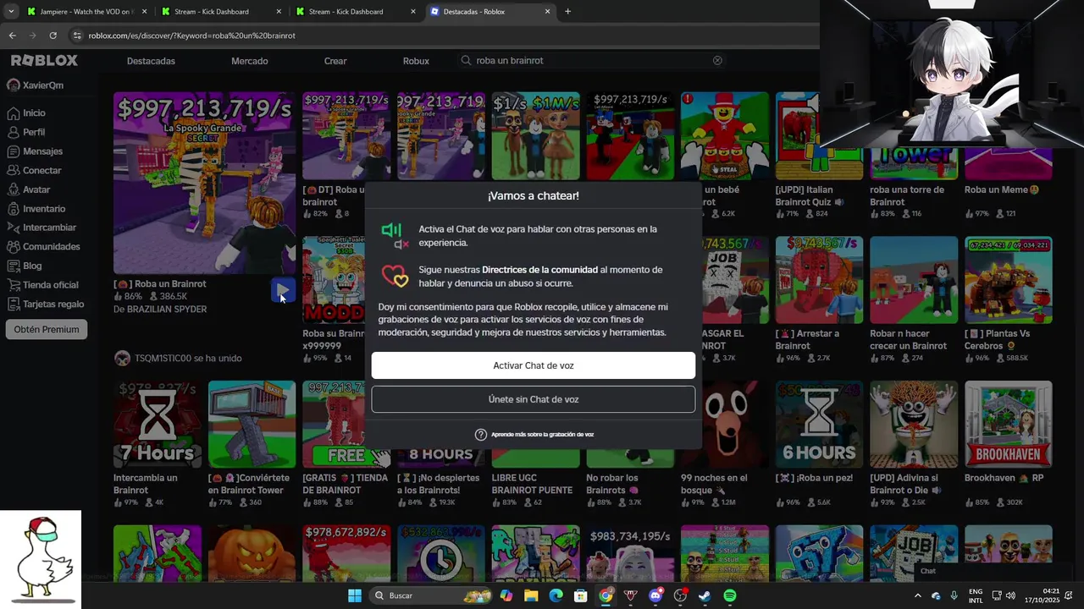The image size is (1084, 609).
Task: Open Plantas Vs Cerebros thumbnail
Action: 1008,280
